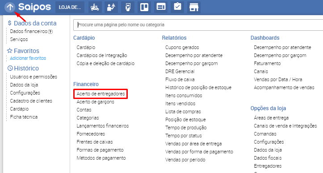Open Tempo de produção report
Screen dimensions: 323x173
(186, 128)
